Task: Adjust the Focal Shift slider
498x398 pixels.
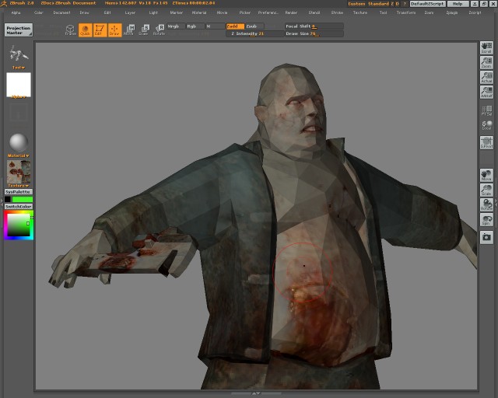Action: (314, 26)
